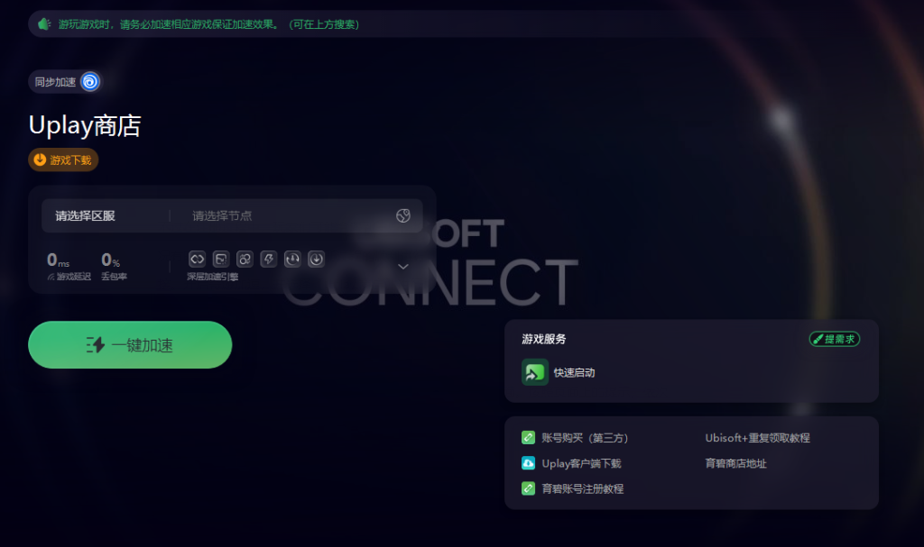Toggle the linked-circles acceleration engine icon
The image size is (924, 547).
point(245,259)
